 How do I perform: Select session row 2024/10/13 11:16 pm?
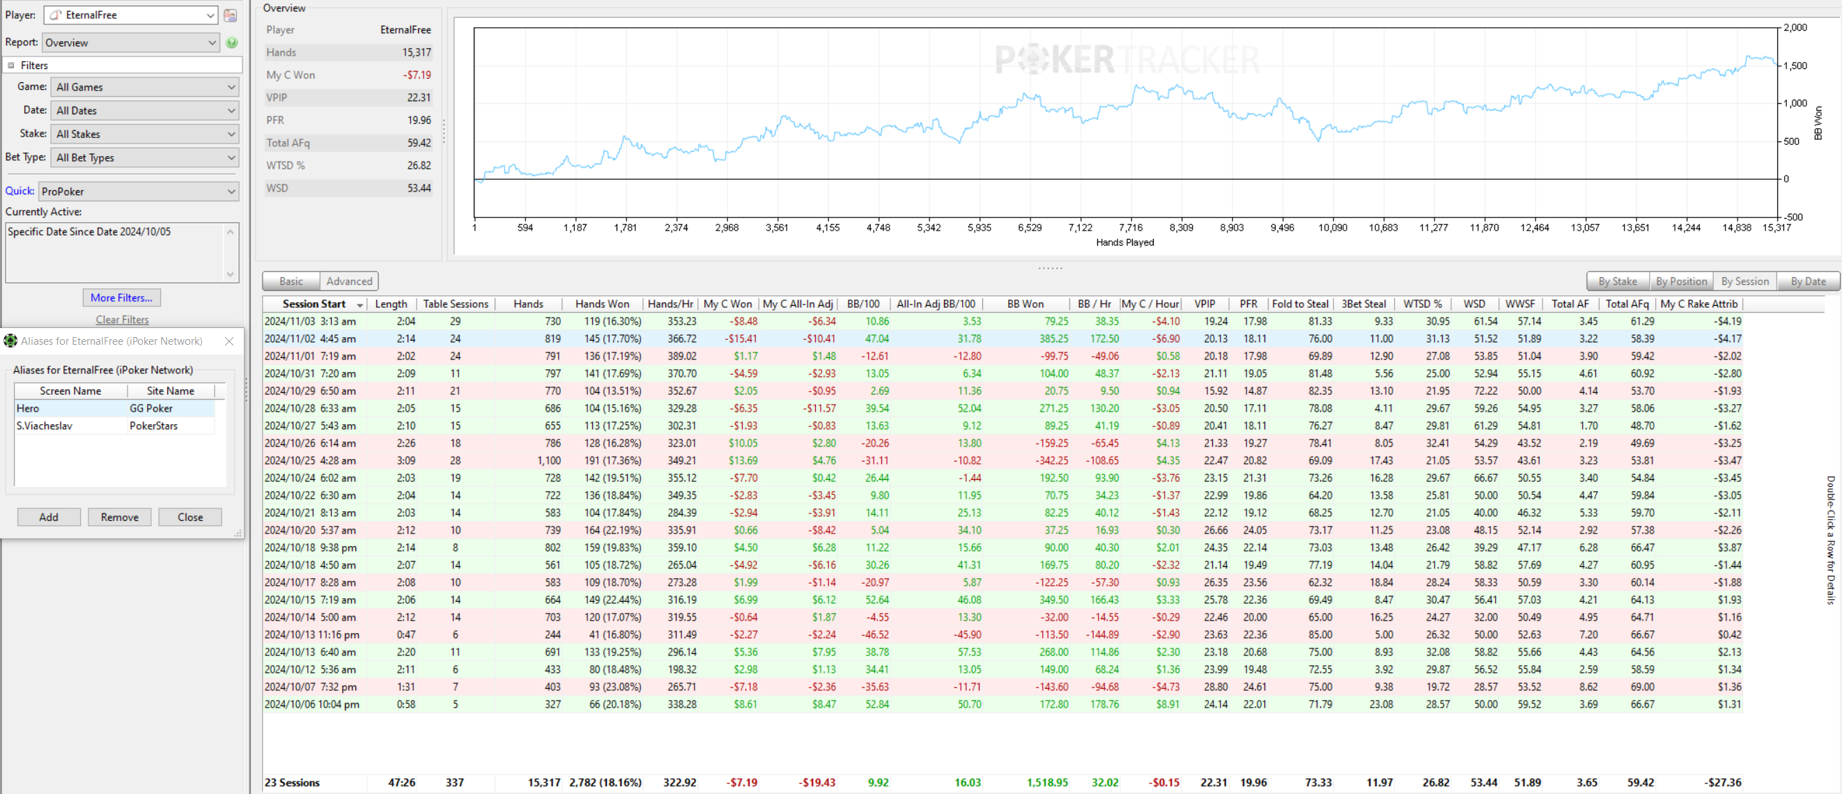(1003, 635)
